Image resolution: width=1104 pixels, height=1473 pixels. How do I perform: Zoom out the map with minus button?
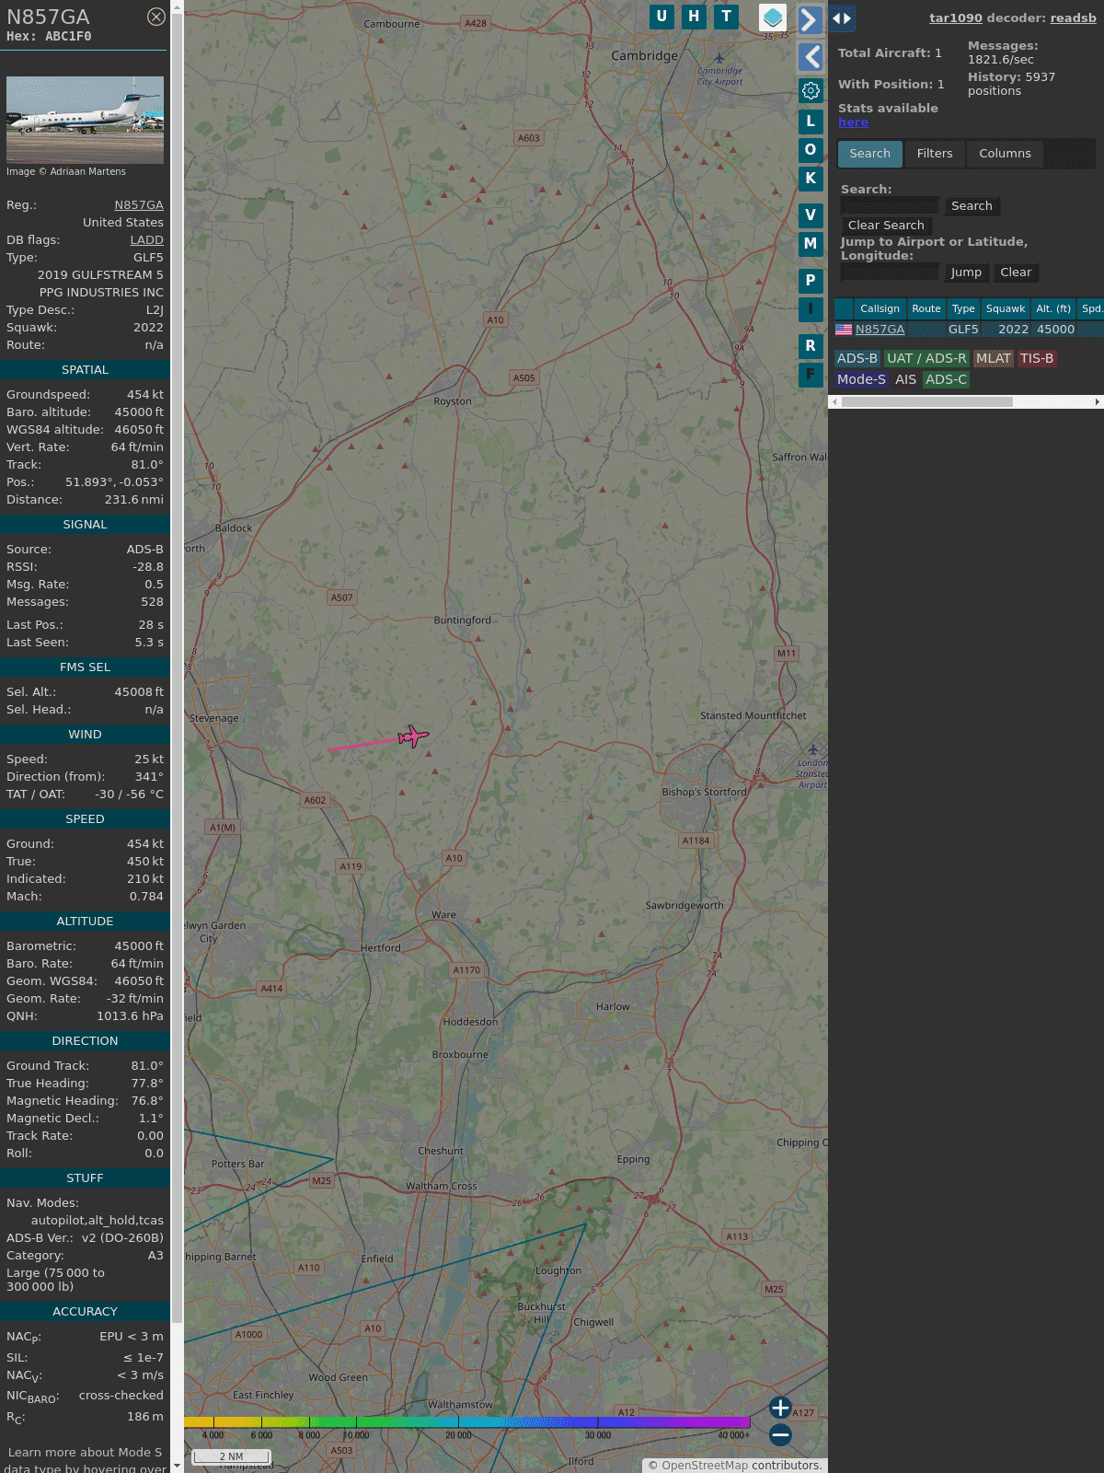(x=780, y=1434)
